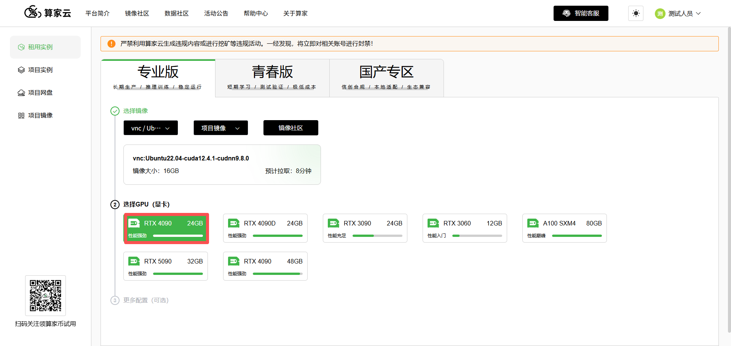Click the 项目实例 layers icon in sidebar
The image size is (731, 346).
(21, 70)
